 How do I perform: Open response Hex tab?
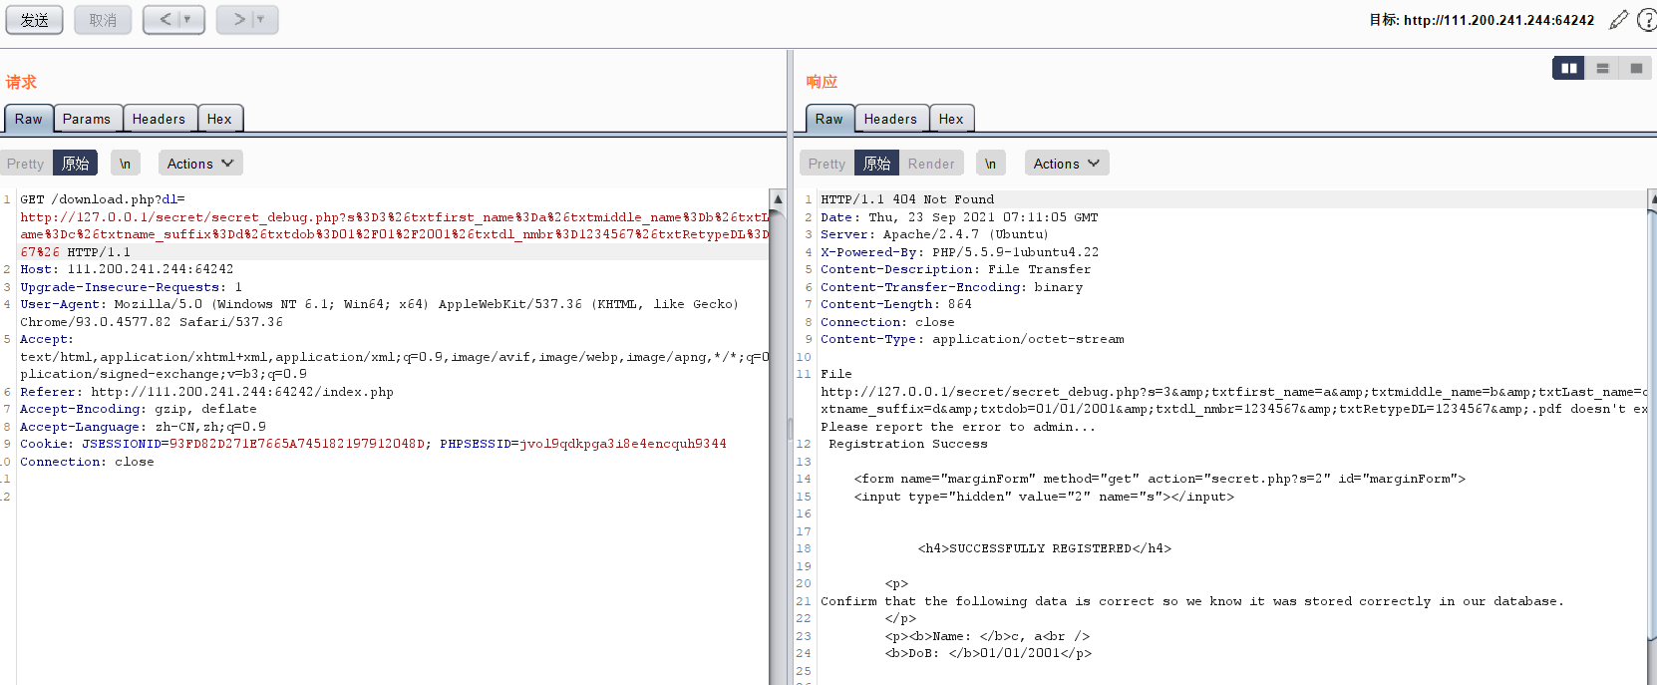pos(952,119)
